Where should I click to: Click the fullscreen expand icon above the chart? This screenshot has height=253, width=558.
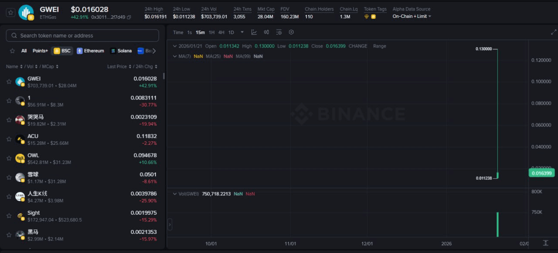coord(553,32)
